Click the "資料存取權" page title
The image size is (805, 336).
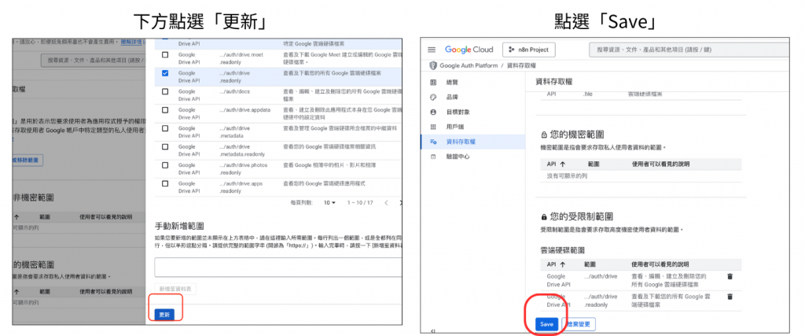(x=554, y=82)
